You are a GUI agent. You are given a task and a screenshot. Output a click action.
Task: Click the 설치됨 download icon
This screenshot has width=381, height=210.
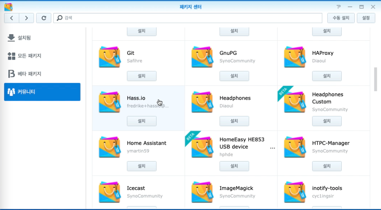click(x=11, y=38)
